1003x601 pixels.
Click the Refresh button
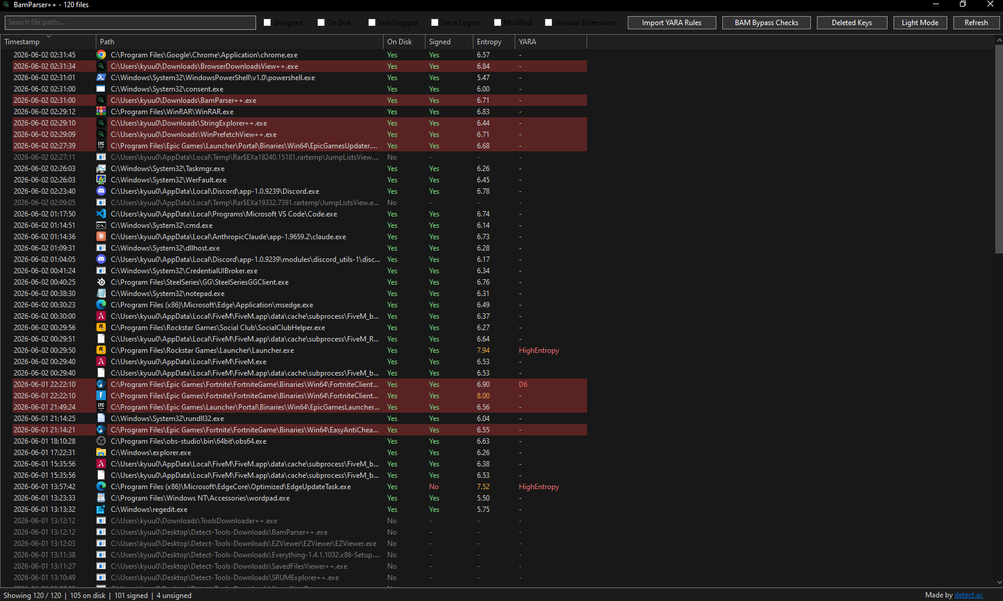[976, 23]
